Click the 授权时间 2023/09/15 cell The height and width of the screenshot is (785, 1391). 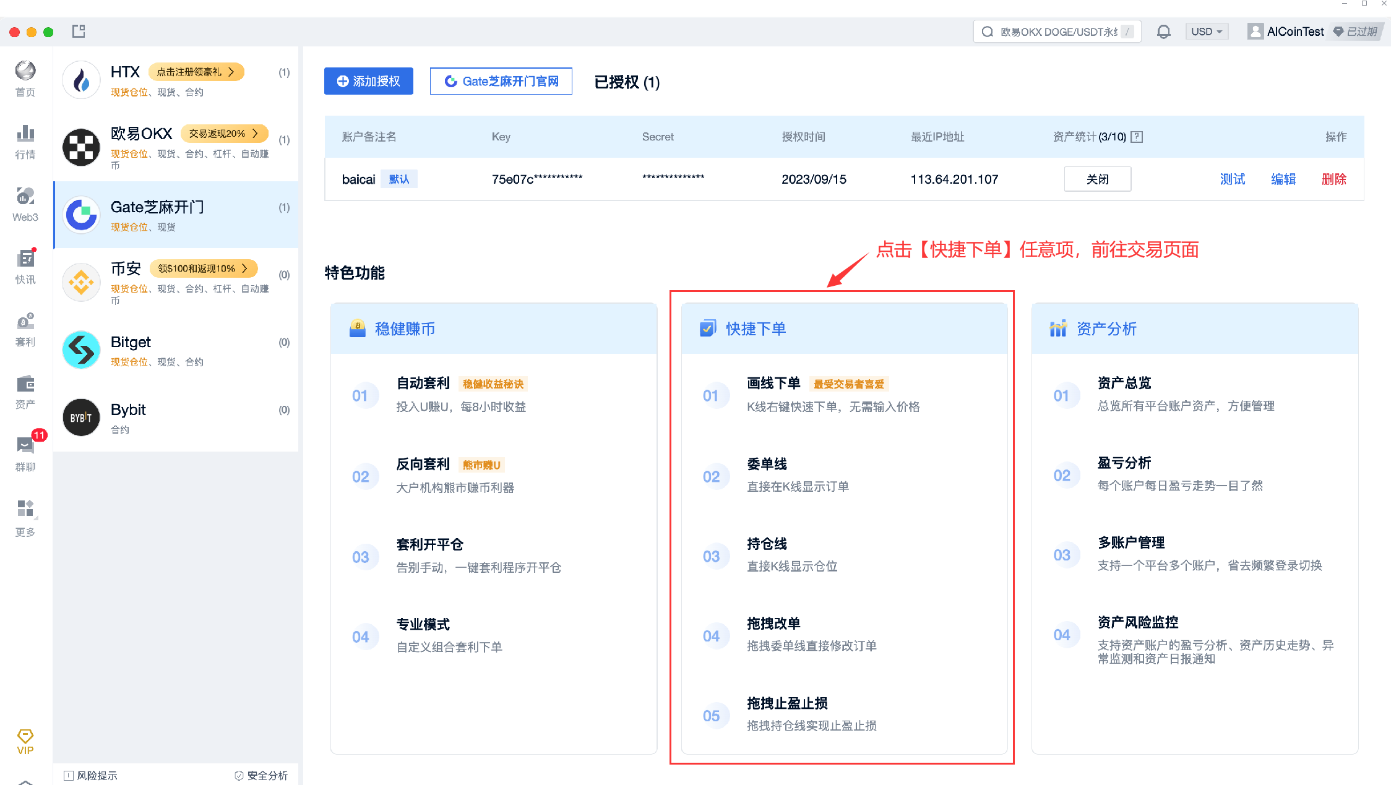coord(814,179)
